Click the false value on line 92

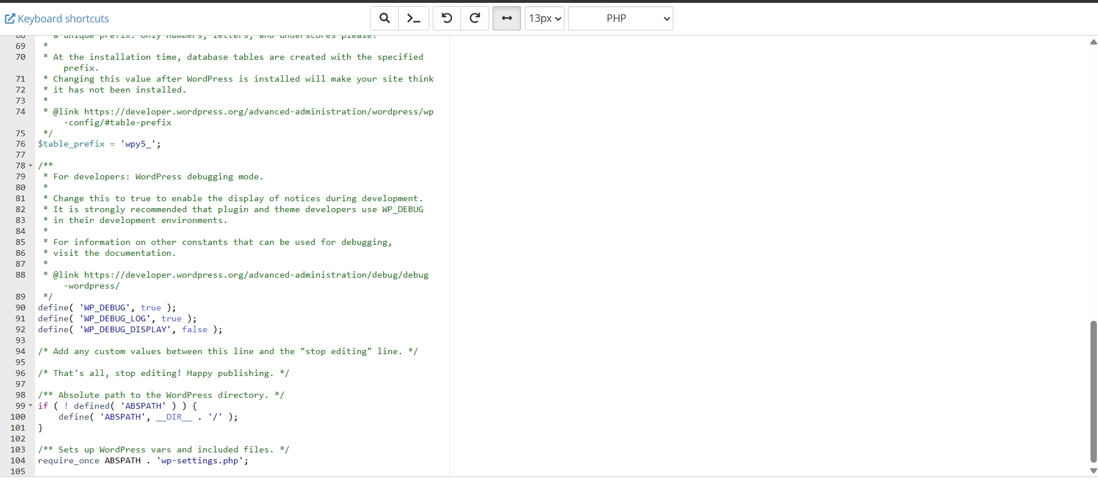195,329
